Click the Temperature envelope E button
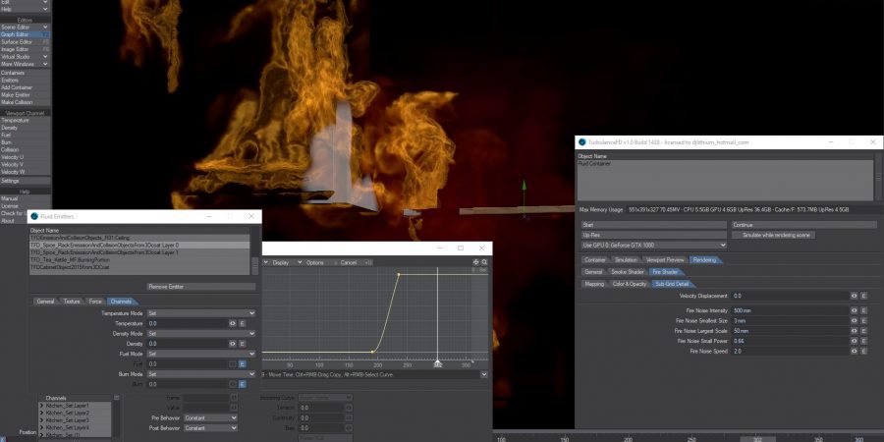 (x=243, y=322)
